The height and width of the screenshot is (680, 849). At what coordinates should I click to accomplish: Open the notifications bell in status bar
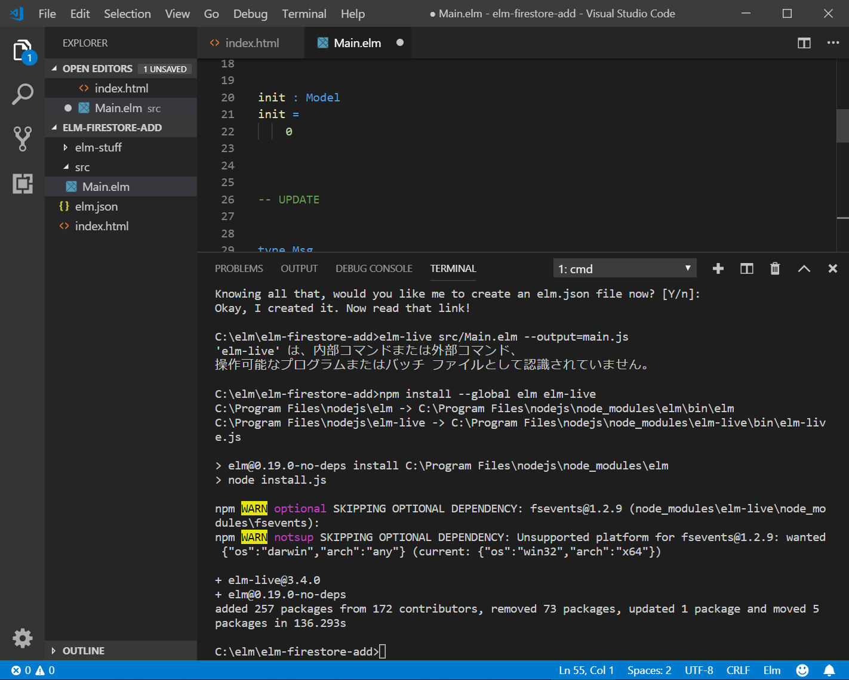pyautogui.click(x=829, y=670)
